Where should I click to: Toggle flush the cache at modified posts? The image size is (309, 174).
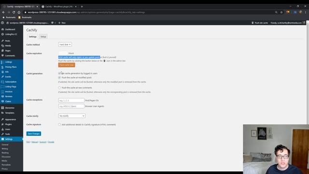pos(59,77)
